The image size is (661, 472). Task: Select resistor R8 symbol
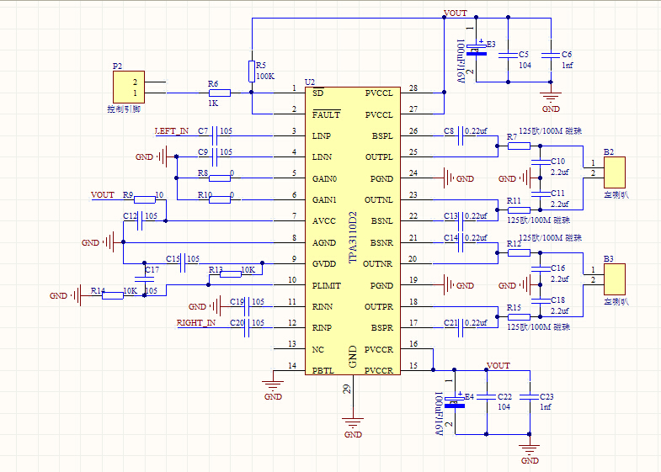220,178
